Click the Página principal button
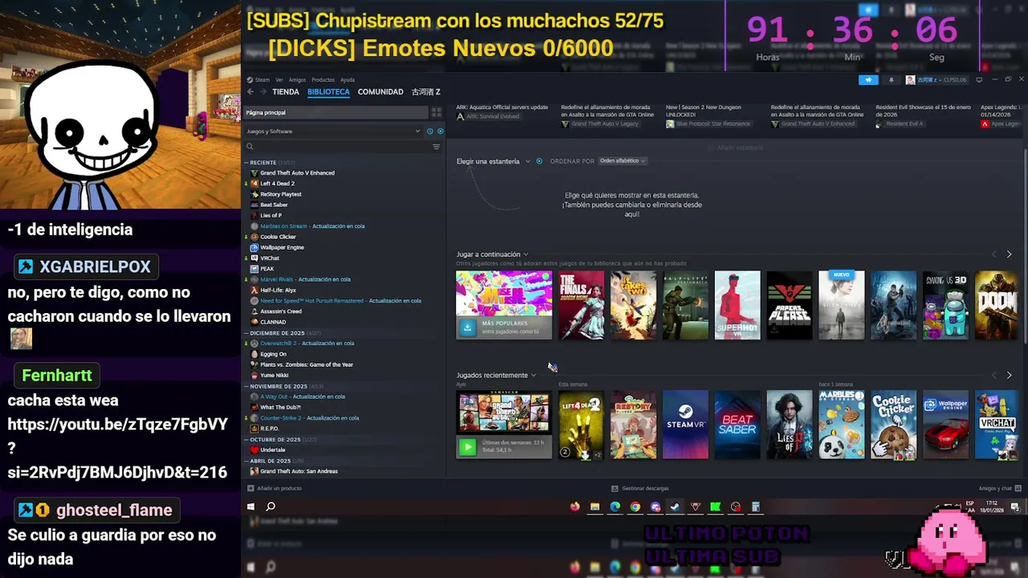 tap(336, 112)
